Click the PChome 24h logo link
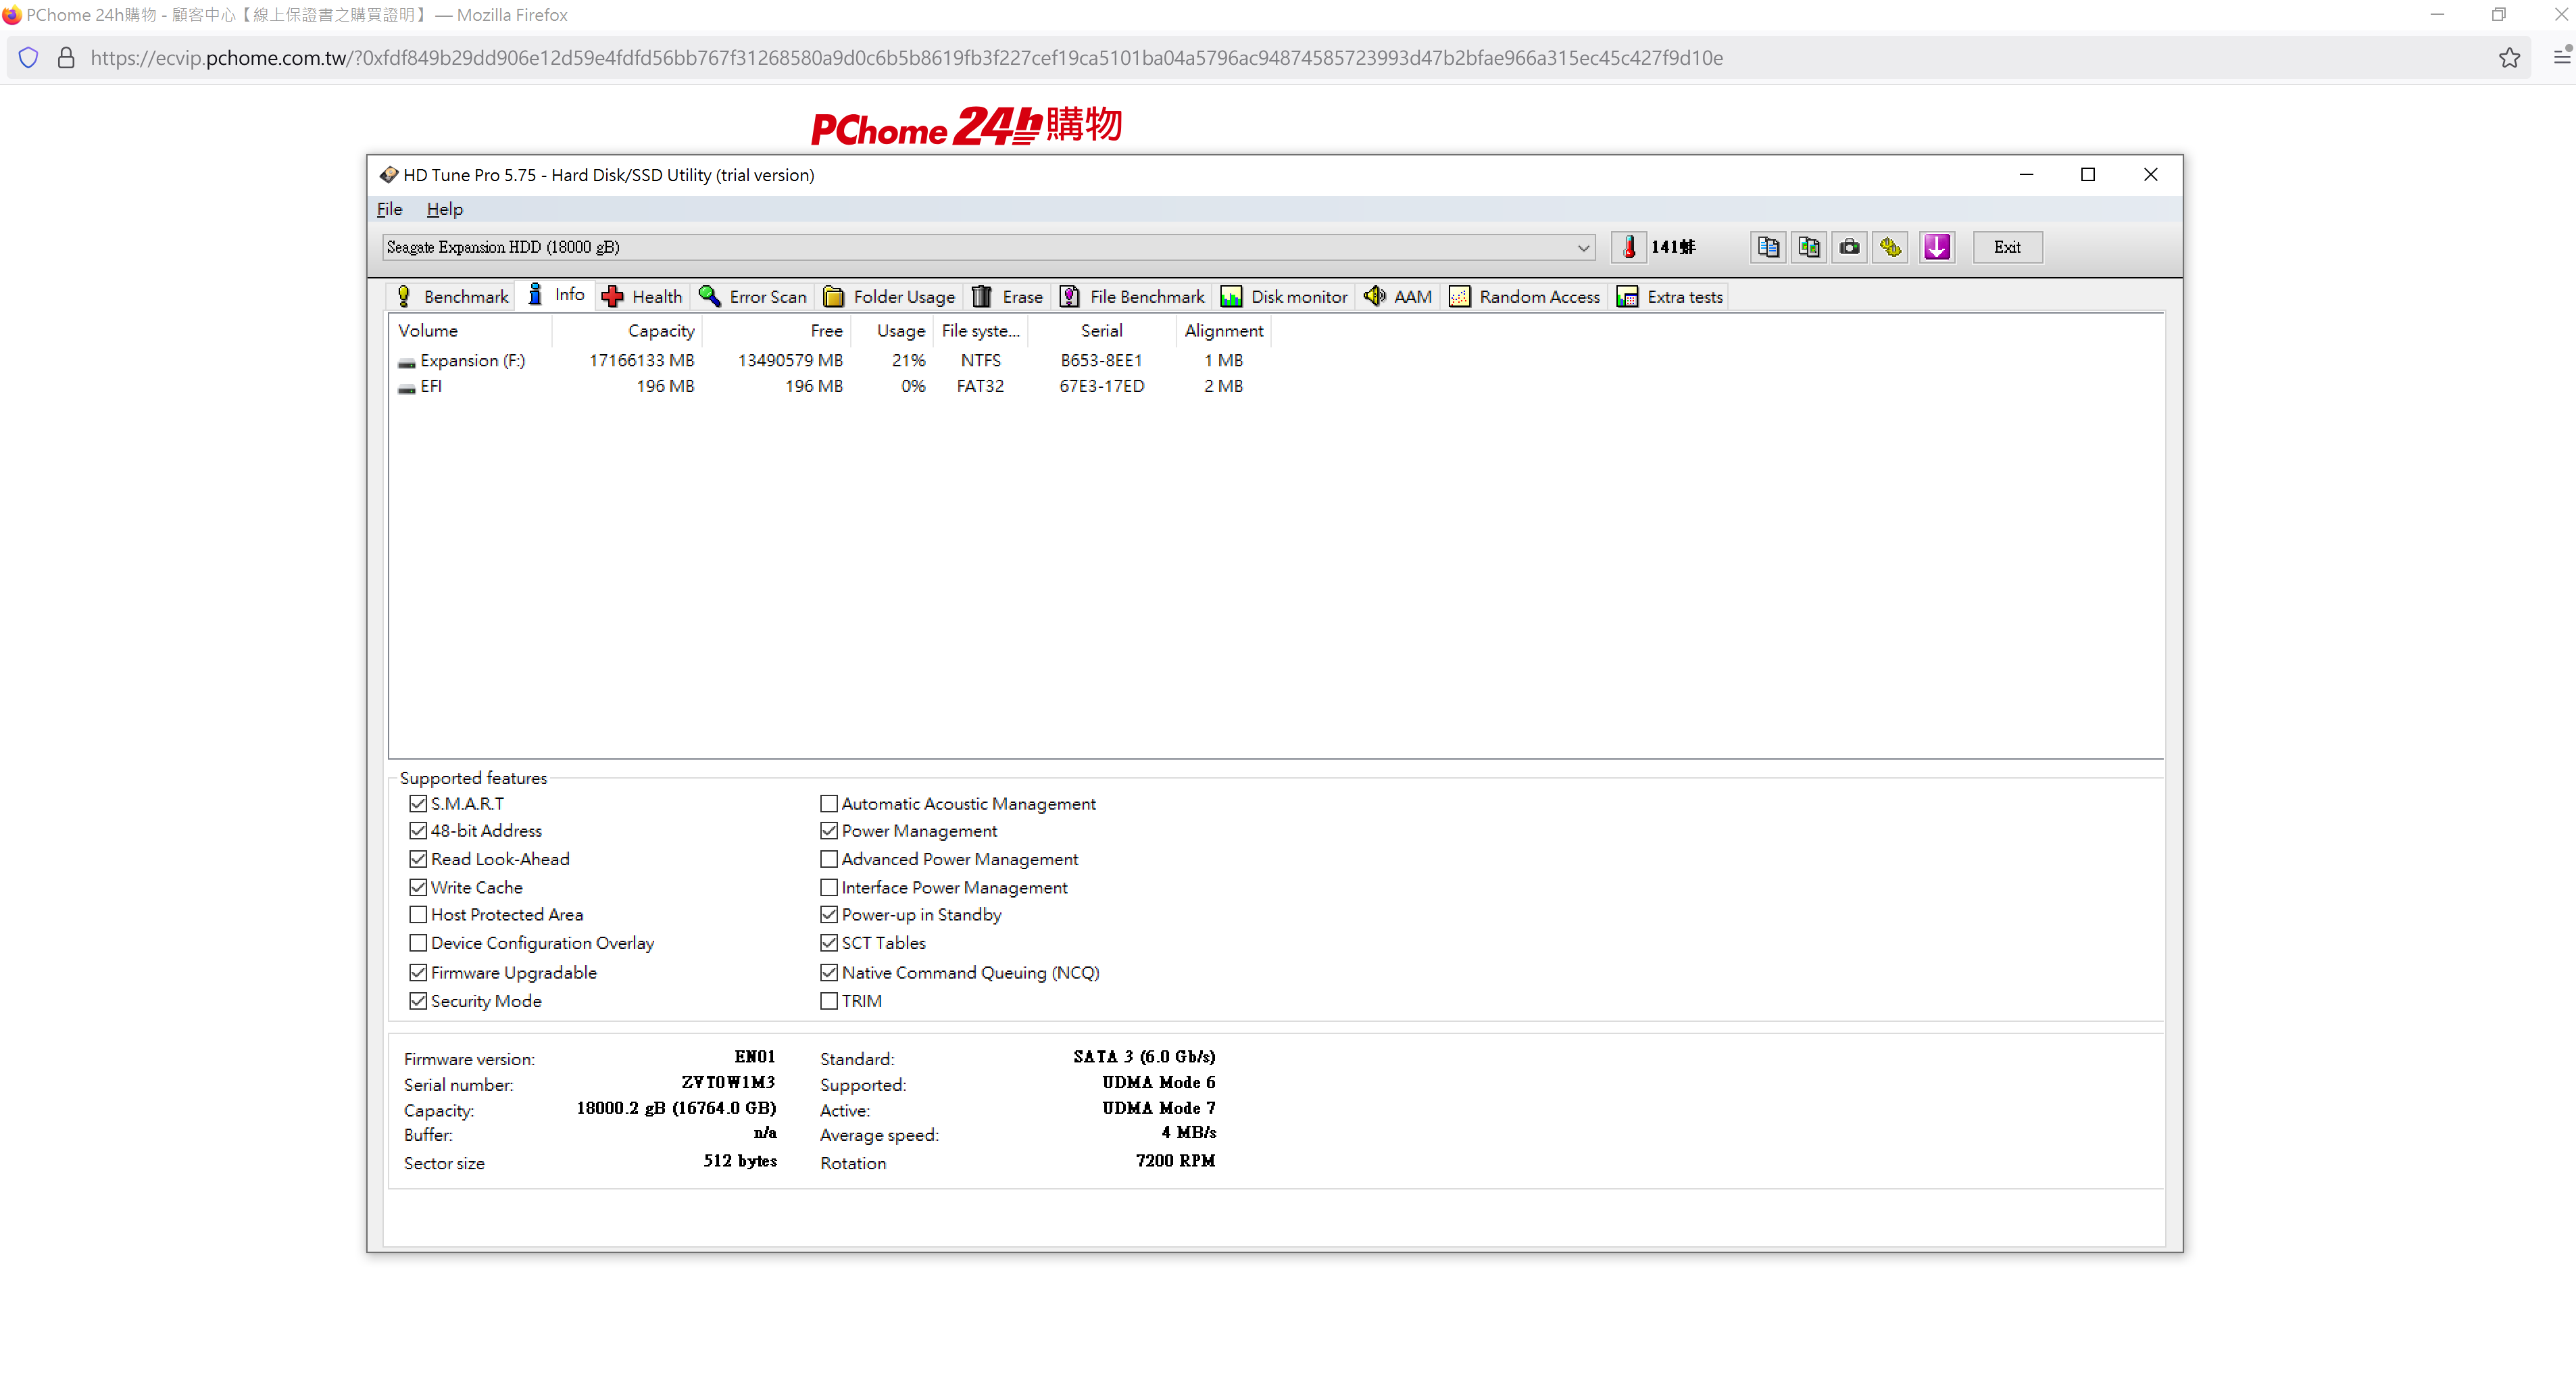Screen dimensions: 2576x1399 (x=966, y=126)
